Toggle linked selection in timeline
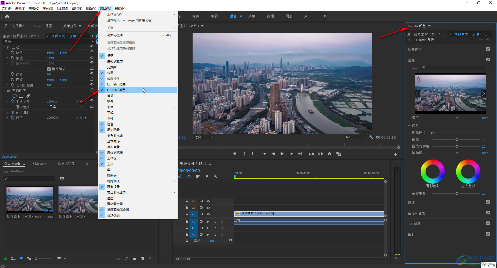 [x=198, y=176]
